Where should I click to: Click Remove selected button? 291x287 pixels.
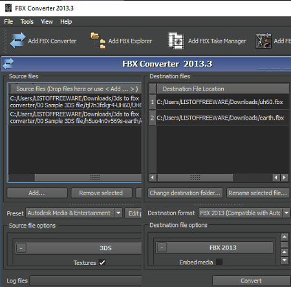[102, 193]
